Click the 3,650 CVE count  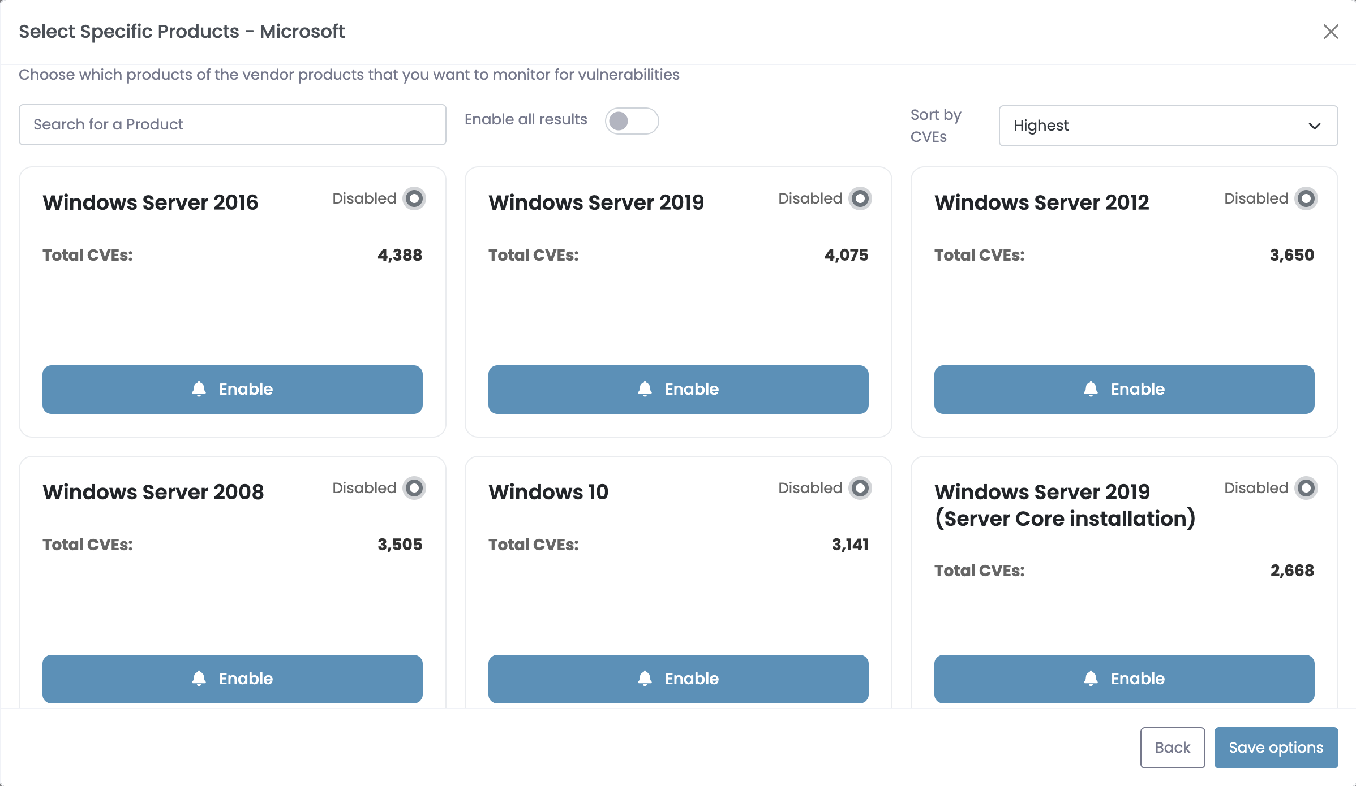coord(1292,255)
